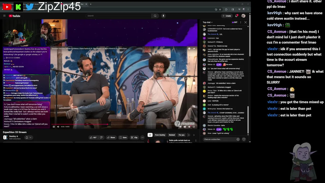Open the browser extensions puzzle icon
Screen dimensions: 325x183
click(x=226, y=9)
